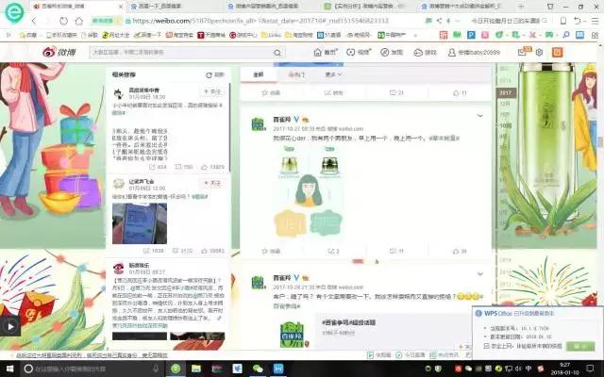Open Weibo settings gear icon
Screen dimensions: 604x377
pos(539,52)
